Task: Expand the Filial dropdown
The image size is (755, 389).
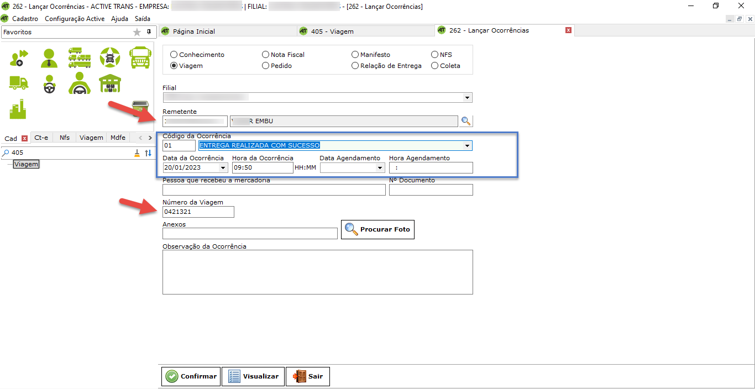Action: [468, 98]
